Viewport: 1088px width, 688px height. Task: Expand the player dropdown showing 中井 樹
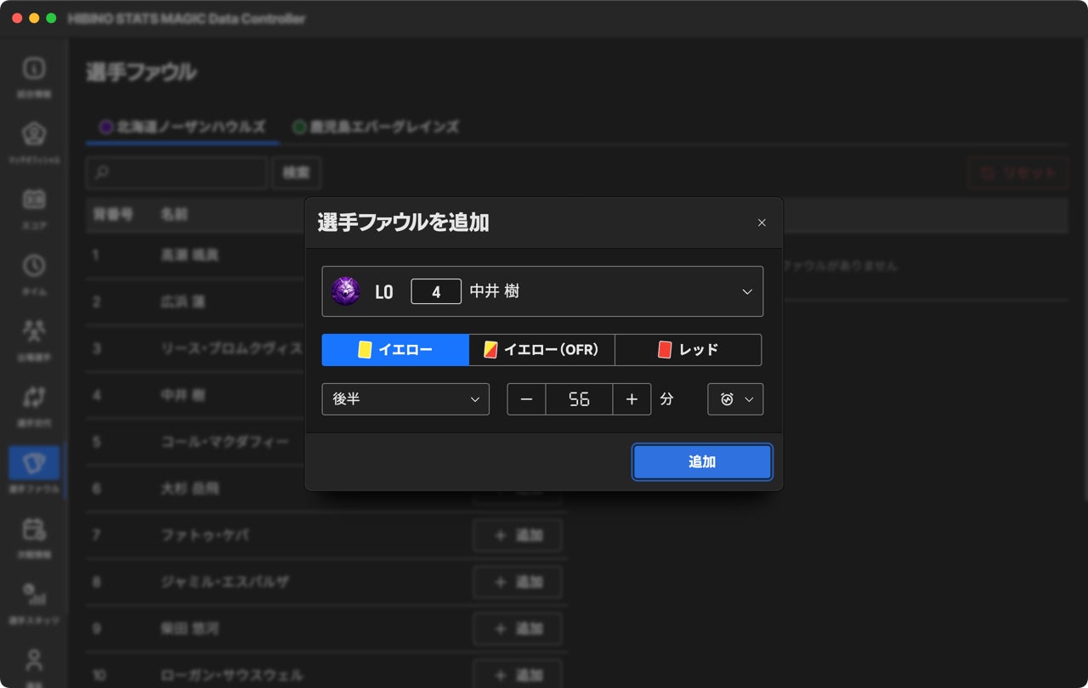pos(542,291)
